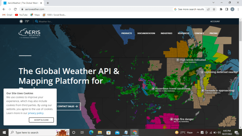The height and width of the screenshot is (136, 242).
Task: Open the privacy policy link
Action: point(35,113)
